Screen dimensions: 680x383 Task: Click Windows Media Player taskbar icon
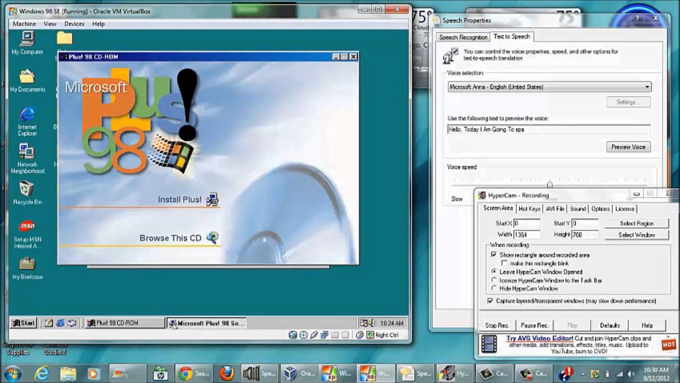(93, 373)
